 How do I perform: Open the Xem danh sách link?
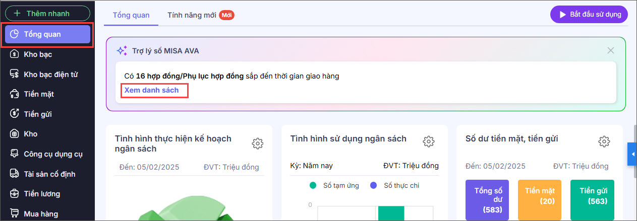151,90
